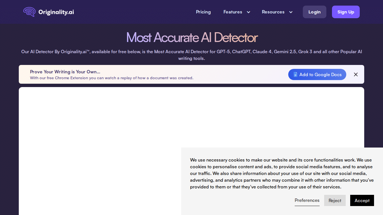Image resolution: width=383 pixels, height=215 pixels.
Task: Click inside the AI detector text input area
Action: point(98,126)
